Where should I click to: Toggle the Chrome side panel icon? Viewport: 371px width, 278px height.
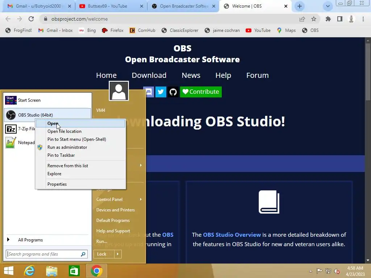click(x=340, y=19)
